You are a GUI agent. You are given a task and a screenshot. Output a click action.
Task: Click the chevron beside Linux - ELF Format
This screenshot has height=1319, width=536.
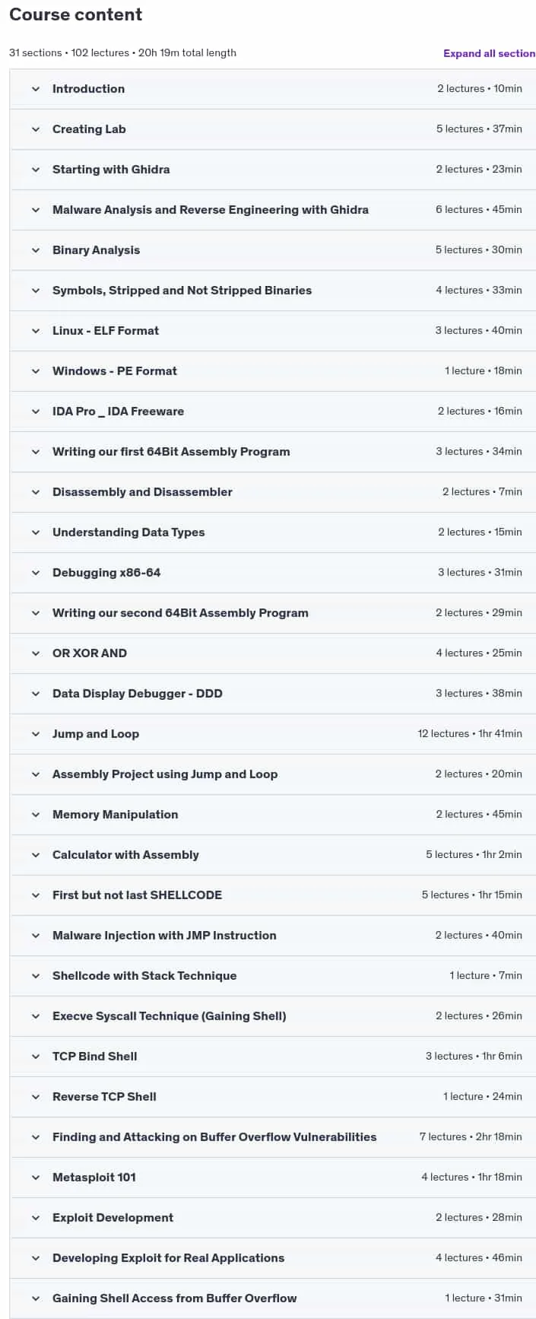[36, 331]
